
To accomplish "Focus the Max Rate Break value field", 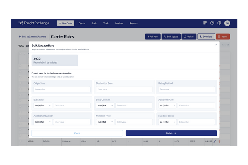I will (x=196, y=122).
